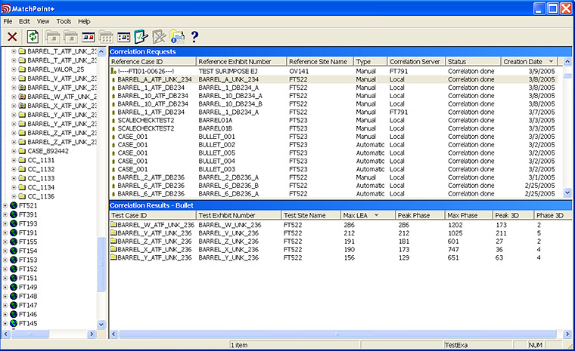Click the MatchPoint+ logo in title bar

(6, 8)
